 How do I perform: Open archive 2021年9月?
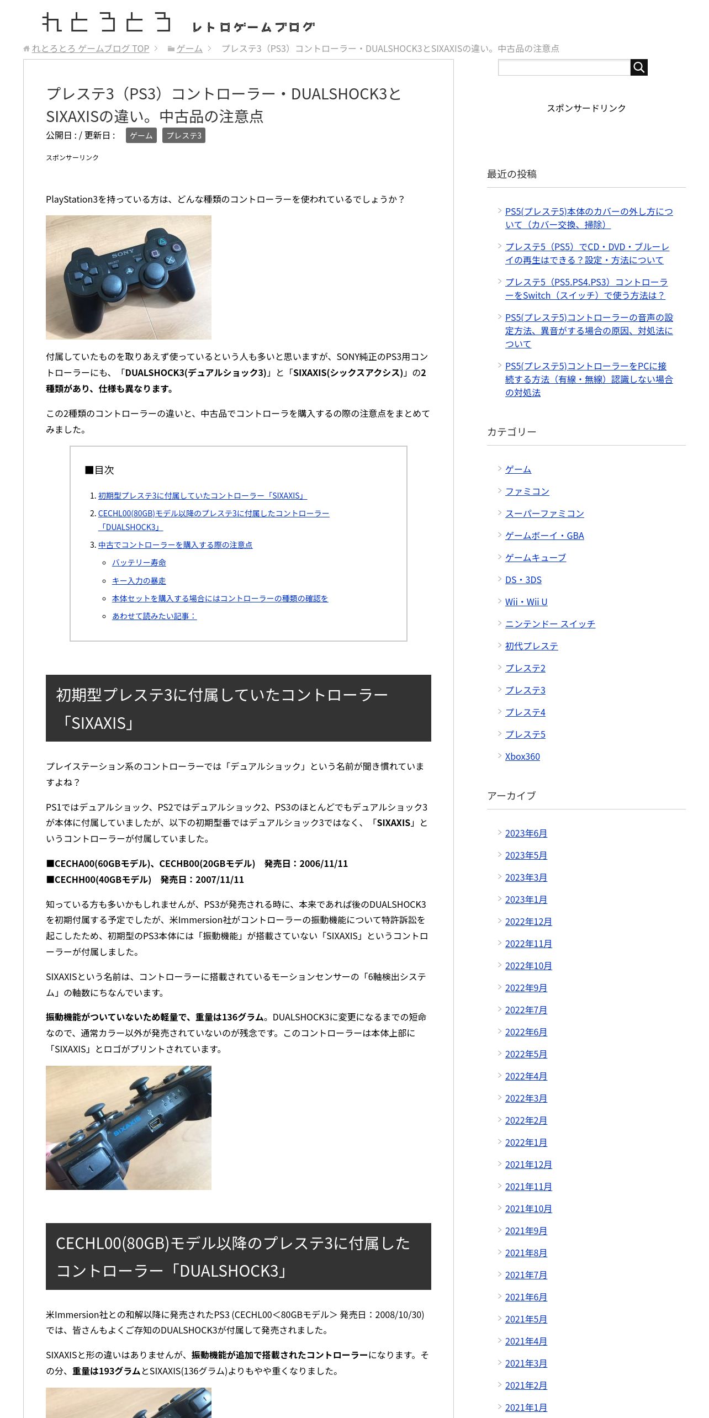pyautogui.click(x=526, y=1231)
